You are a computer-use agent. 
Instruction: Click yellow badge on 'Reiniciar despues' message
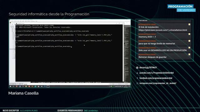tap(189, 54)
